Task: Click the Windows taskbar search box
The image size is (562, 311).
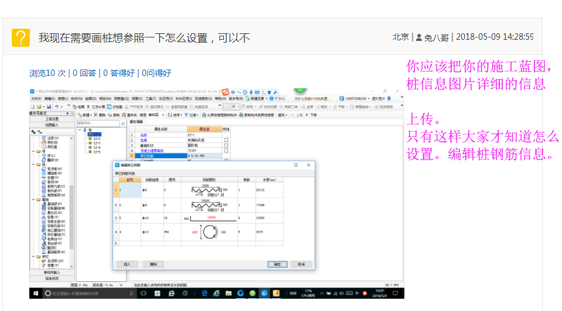Action: point(90,293)
